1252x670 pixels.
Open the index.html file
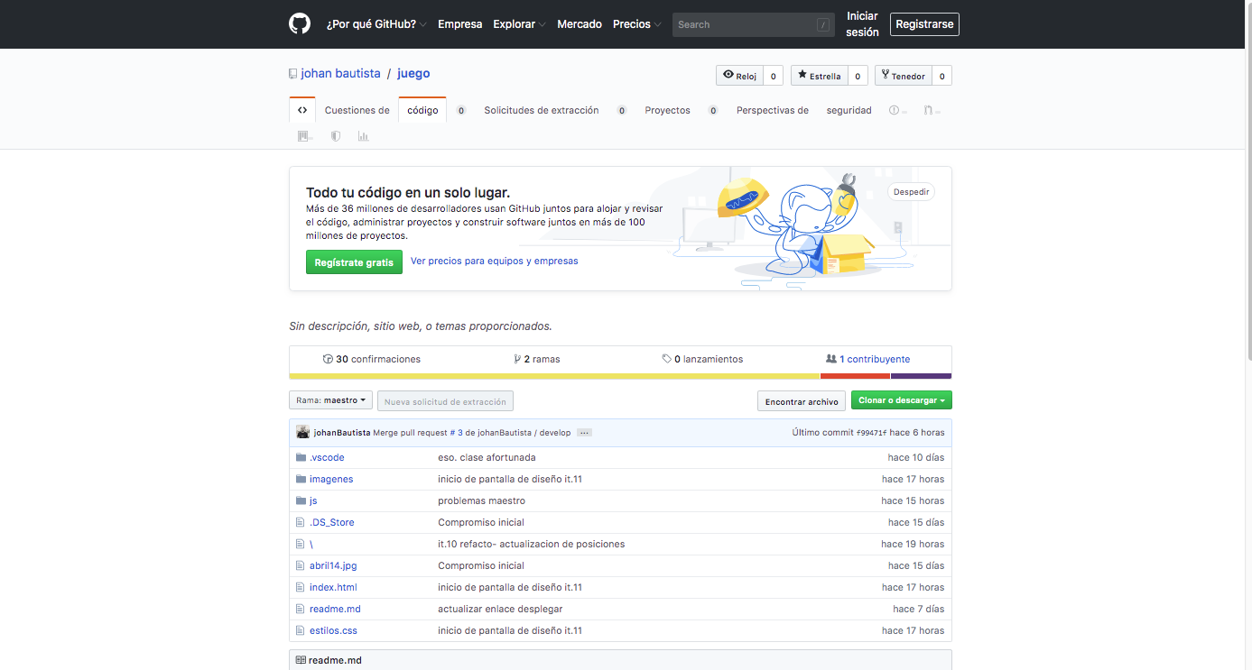[333, 587]
